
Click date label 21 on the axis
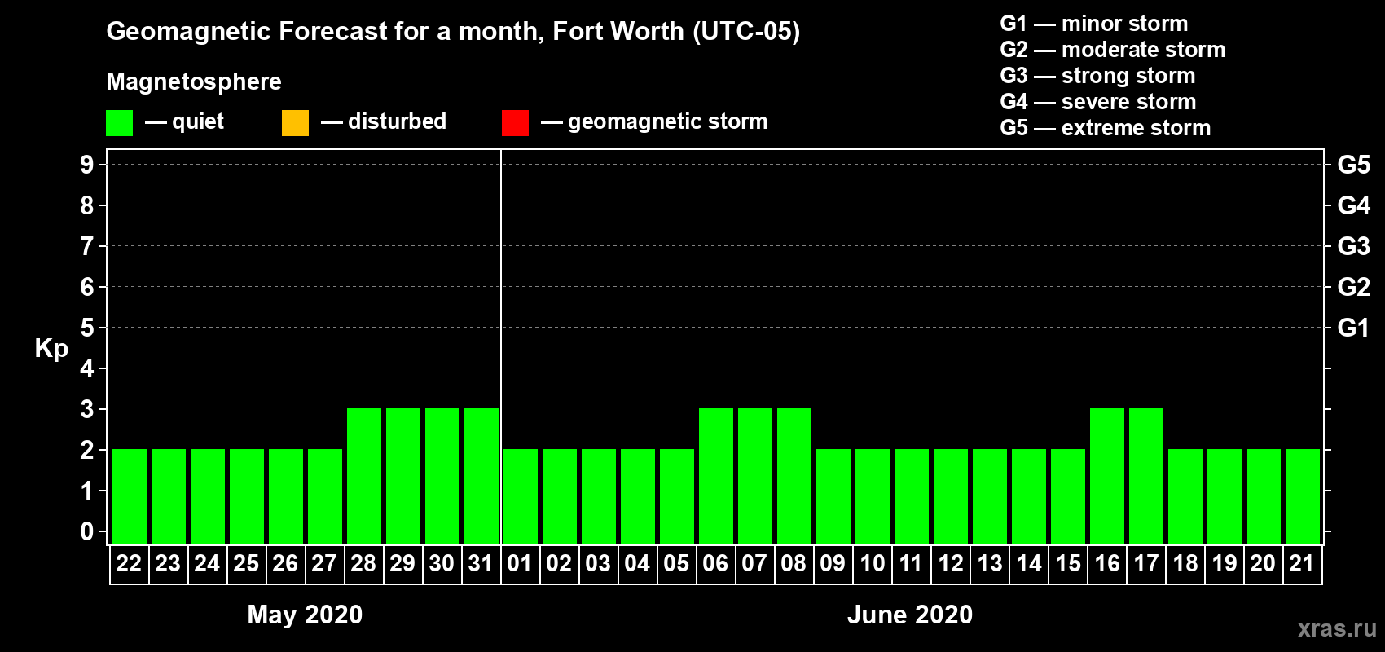pyautogui.click(x=1302, y=564)
